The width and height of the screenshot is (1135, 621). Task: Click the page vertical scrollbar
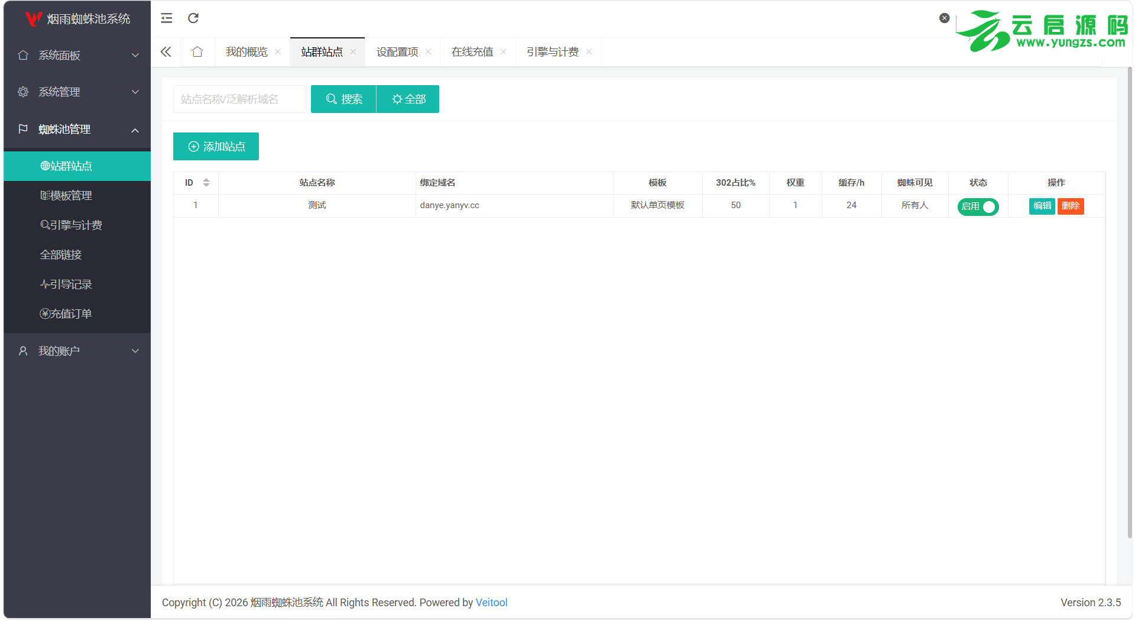coord(1129,302)
